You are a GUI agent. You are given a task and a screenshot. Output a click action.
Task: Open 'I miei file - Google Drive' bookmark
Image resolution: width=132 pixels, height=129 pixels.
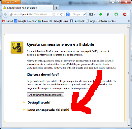point(53,21)
